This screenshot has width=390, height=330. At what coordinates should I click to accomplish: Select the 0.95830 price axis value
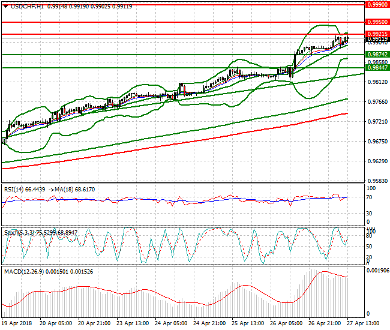(377, 181)
